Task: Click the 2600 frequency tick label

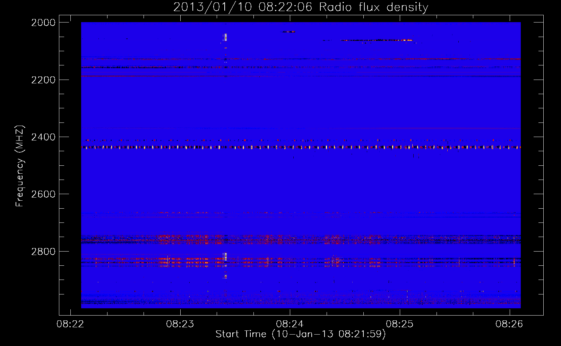Action: 43,194
